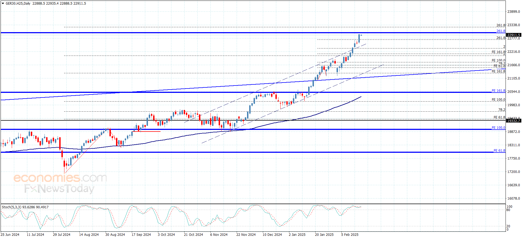Screen dimensions: 523x238
Task: Click the 18311.0 price axis label
Action: pyautogui.click(x=513, y=145)
